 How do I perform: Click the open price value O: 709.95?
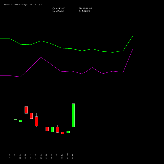(x=58, y=11)
